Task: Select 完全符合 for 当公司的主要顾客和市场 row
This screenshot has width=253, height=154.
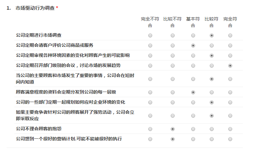Action: tap(230, 79)
